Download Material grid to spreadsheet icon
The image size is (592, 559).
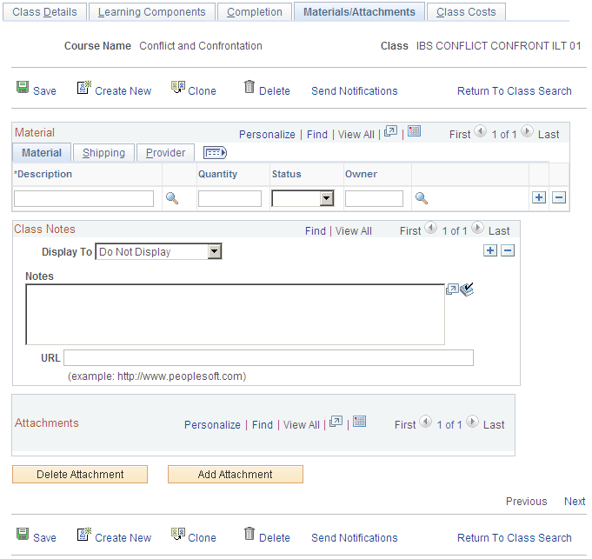pyautogui.click(x=414, y=131)
